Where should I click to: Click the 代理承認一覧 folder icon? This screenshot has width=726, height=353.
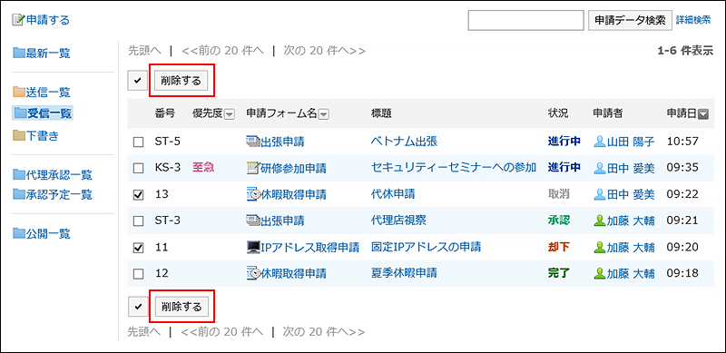click(18, 175)
